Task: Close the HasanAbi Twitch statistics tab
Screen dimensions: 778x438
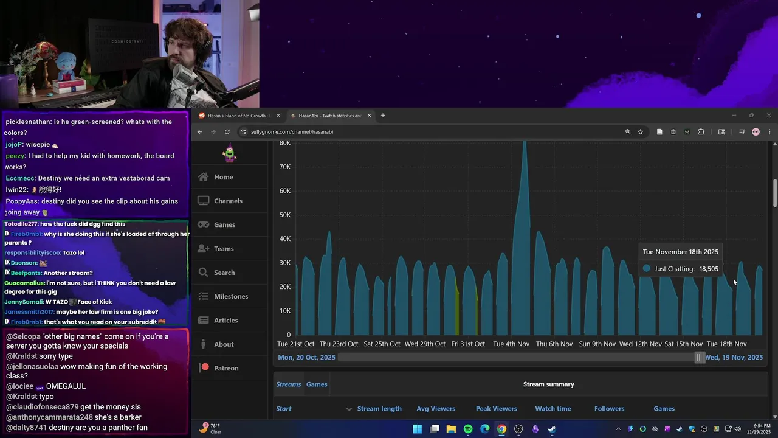Action: 369,116
